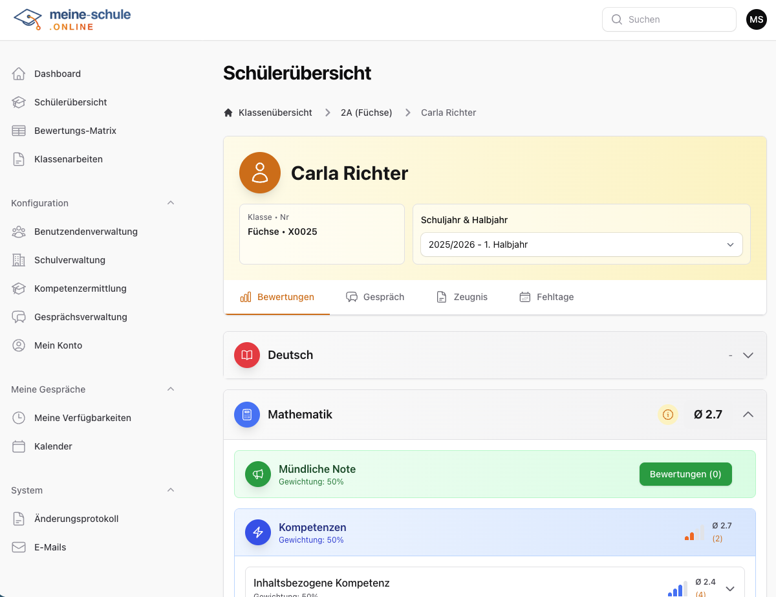Click the meine-schule.ONLINE logo
Viewport: 776px width, 597px height.
71,19
